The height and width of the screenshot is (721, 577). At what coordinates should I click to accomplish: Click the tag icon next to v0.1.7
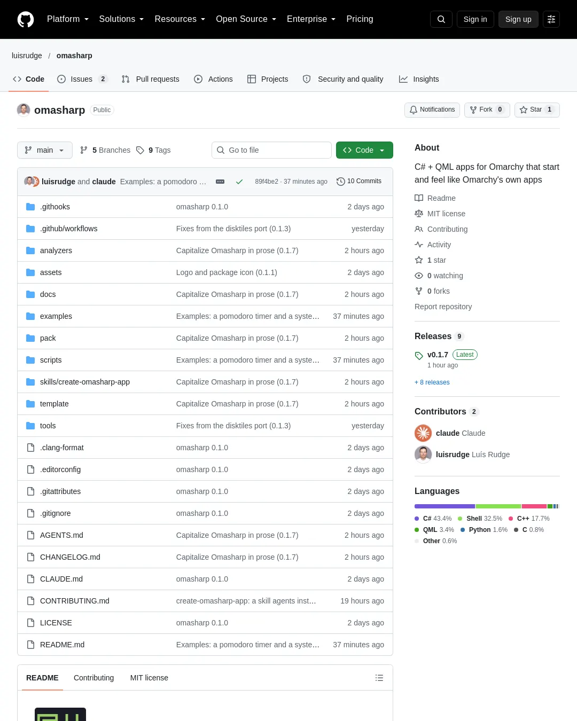click(419, 355)
